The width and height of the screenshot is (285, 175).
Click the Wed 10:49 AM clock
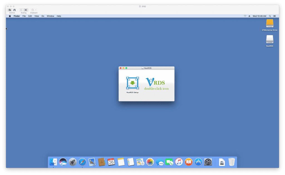pos(259,16)
